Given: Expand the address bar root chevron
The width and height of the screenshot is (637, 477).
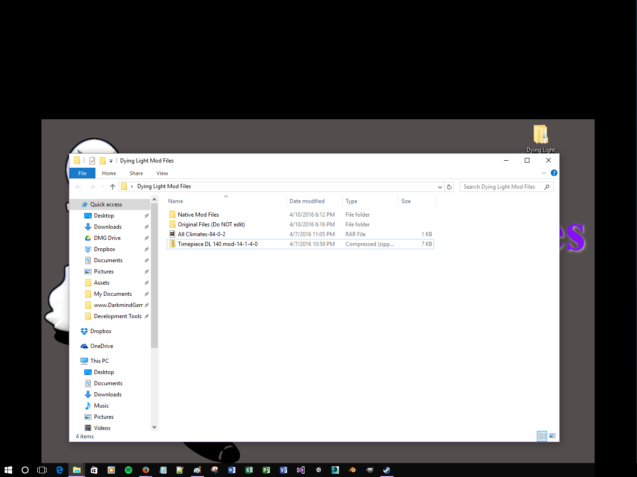Looking at the screenshot, I should click(132, 186).
